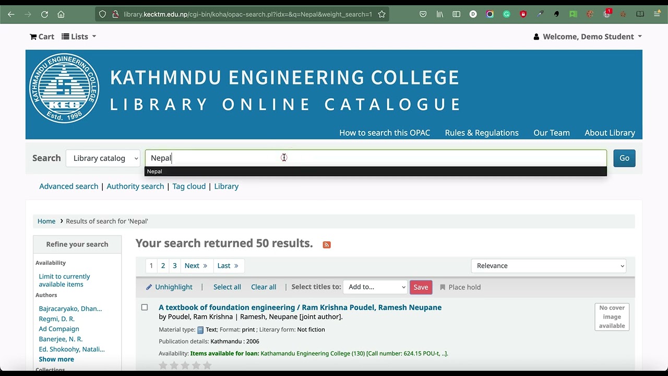
Task: Open the browser library icon
Action: coord(440,14)
